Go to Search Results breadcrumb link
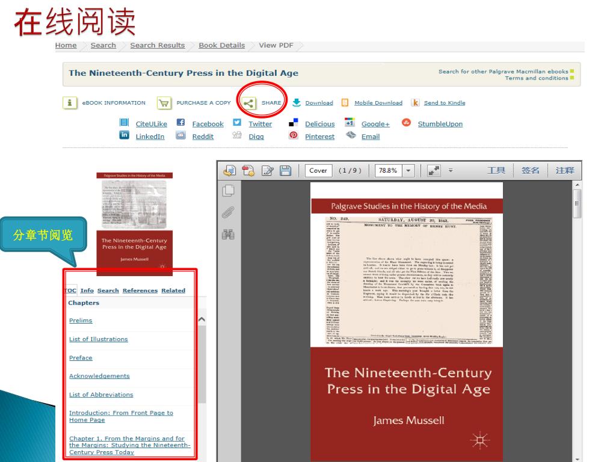 pos(158,45)
